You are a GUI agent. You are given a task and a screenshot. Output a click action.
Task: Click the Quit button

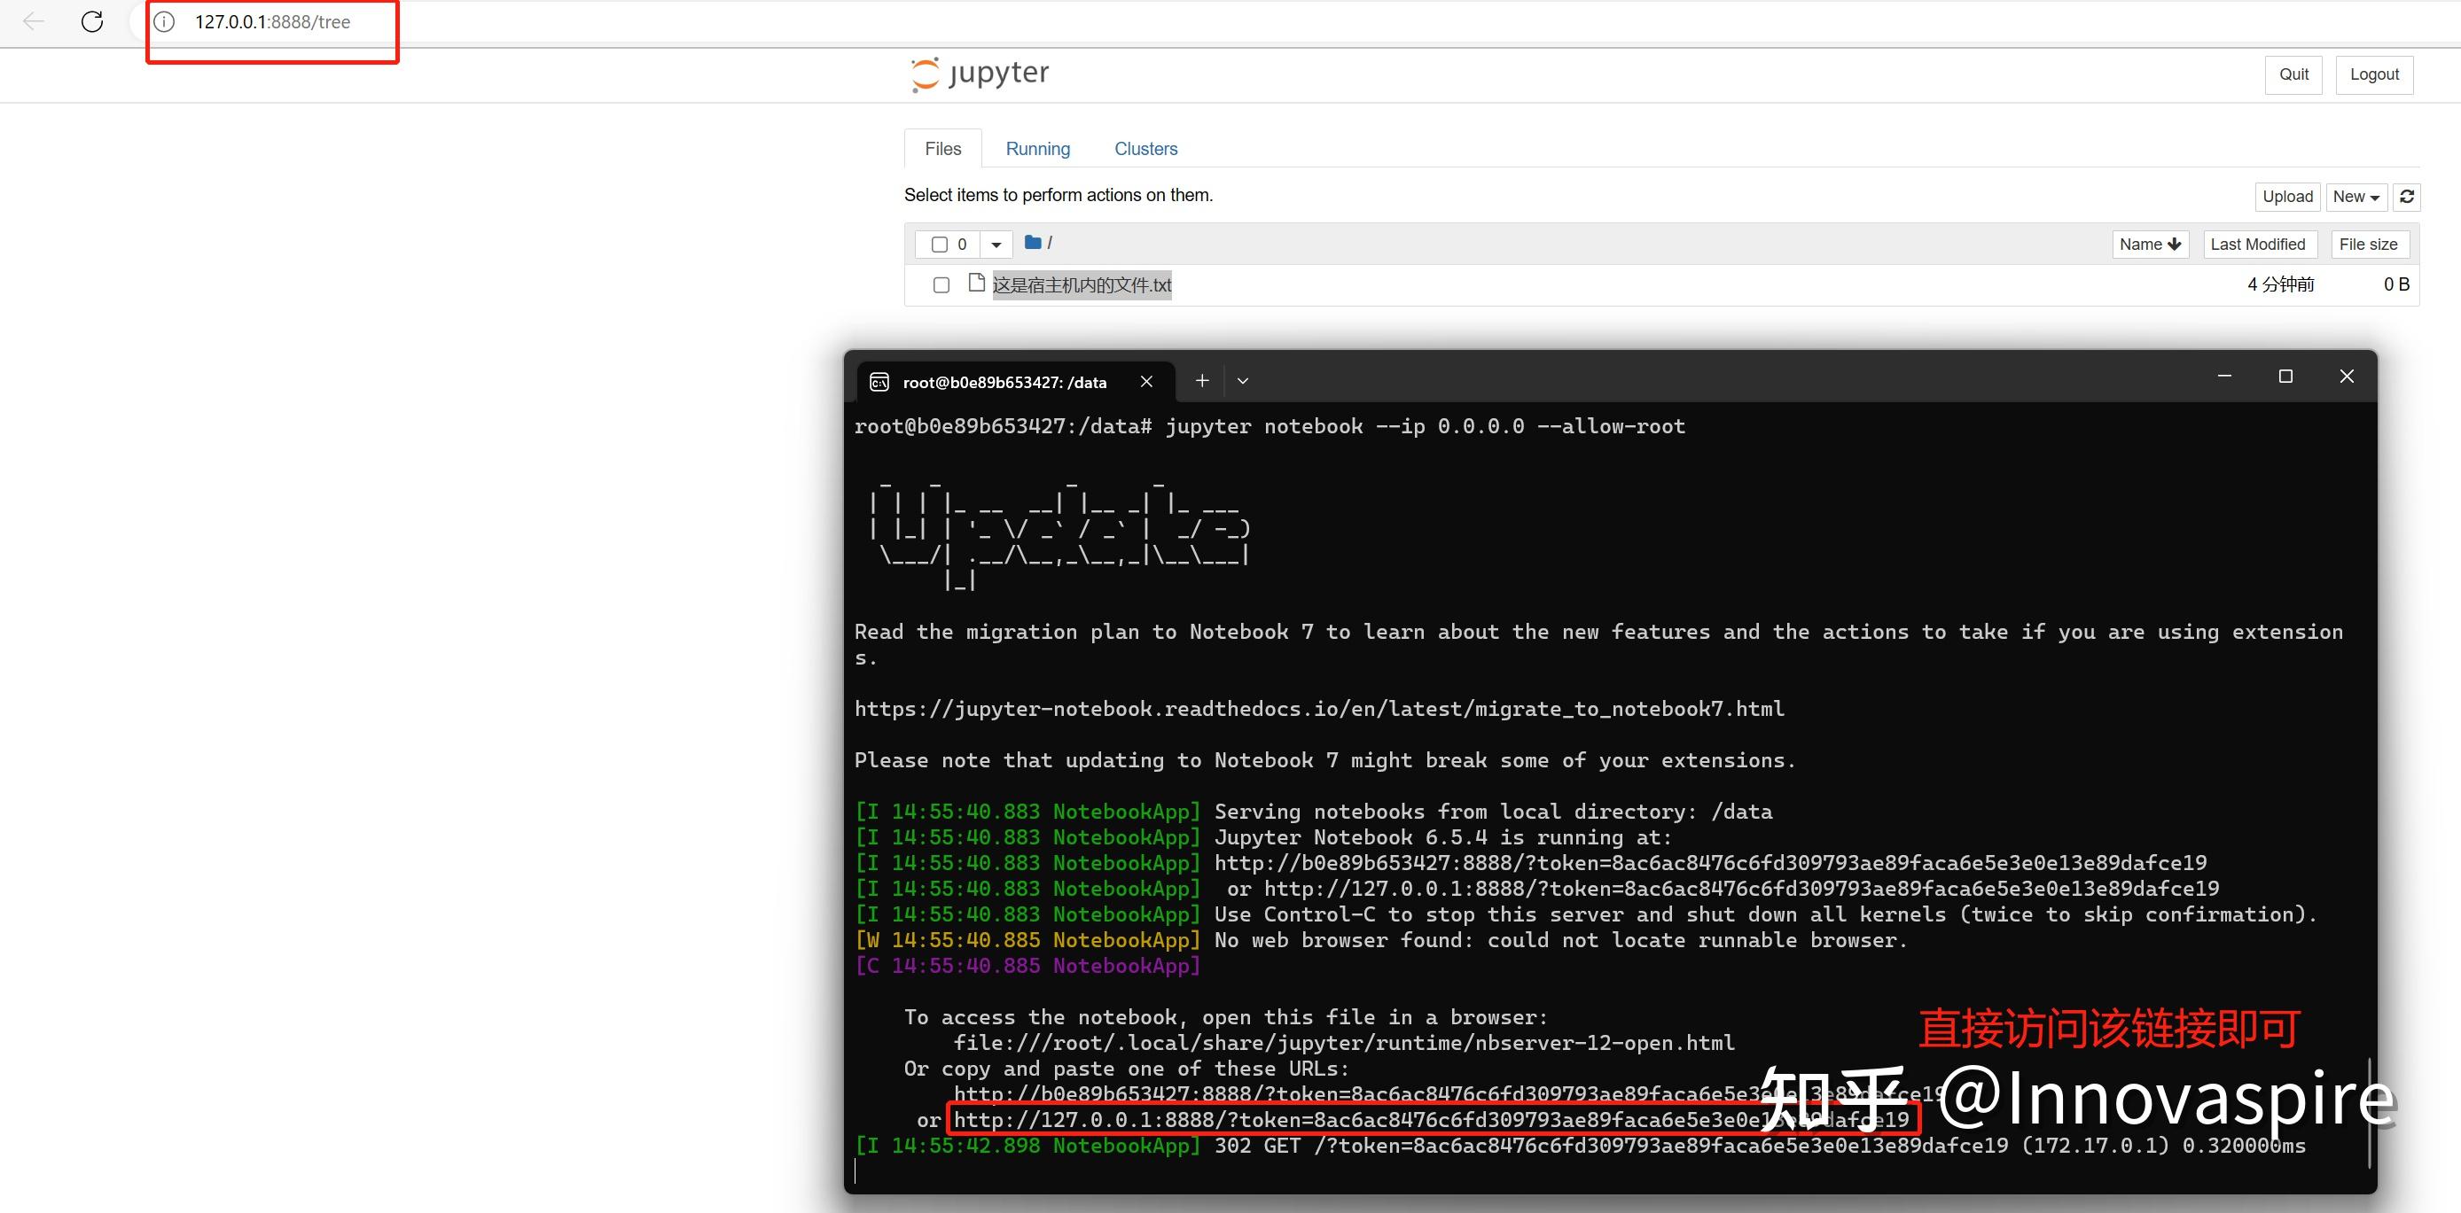2293,74
